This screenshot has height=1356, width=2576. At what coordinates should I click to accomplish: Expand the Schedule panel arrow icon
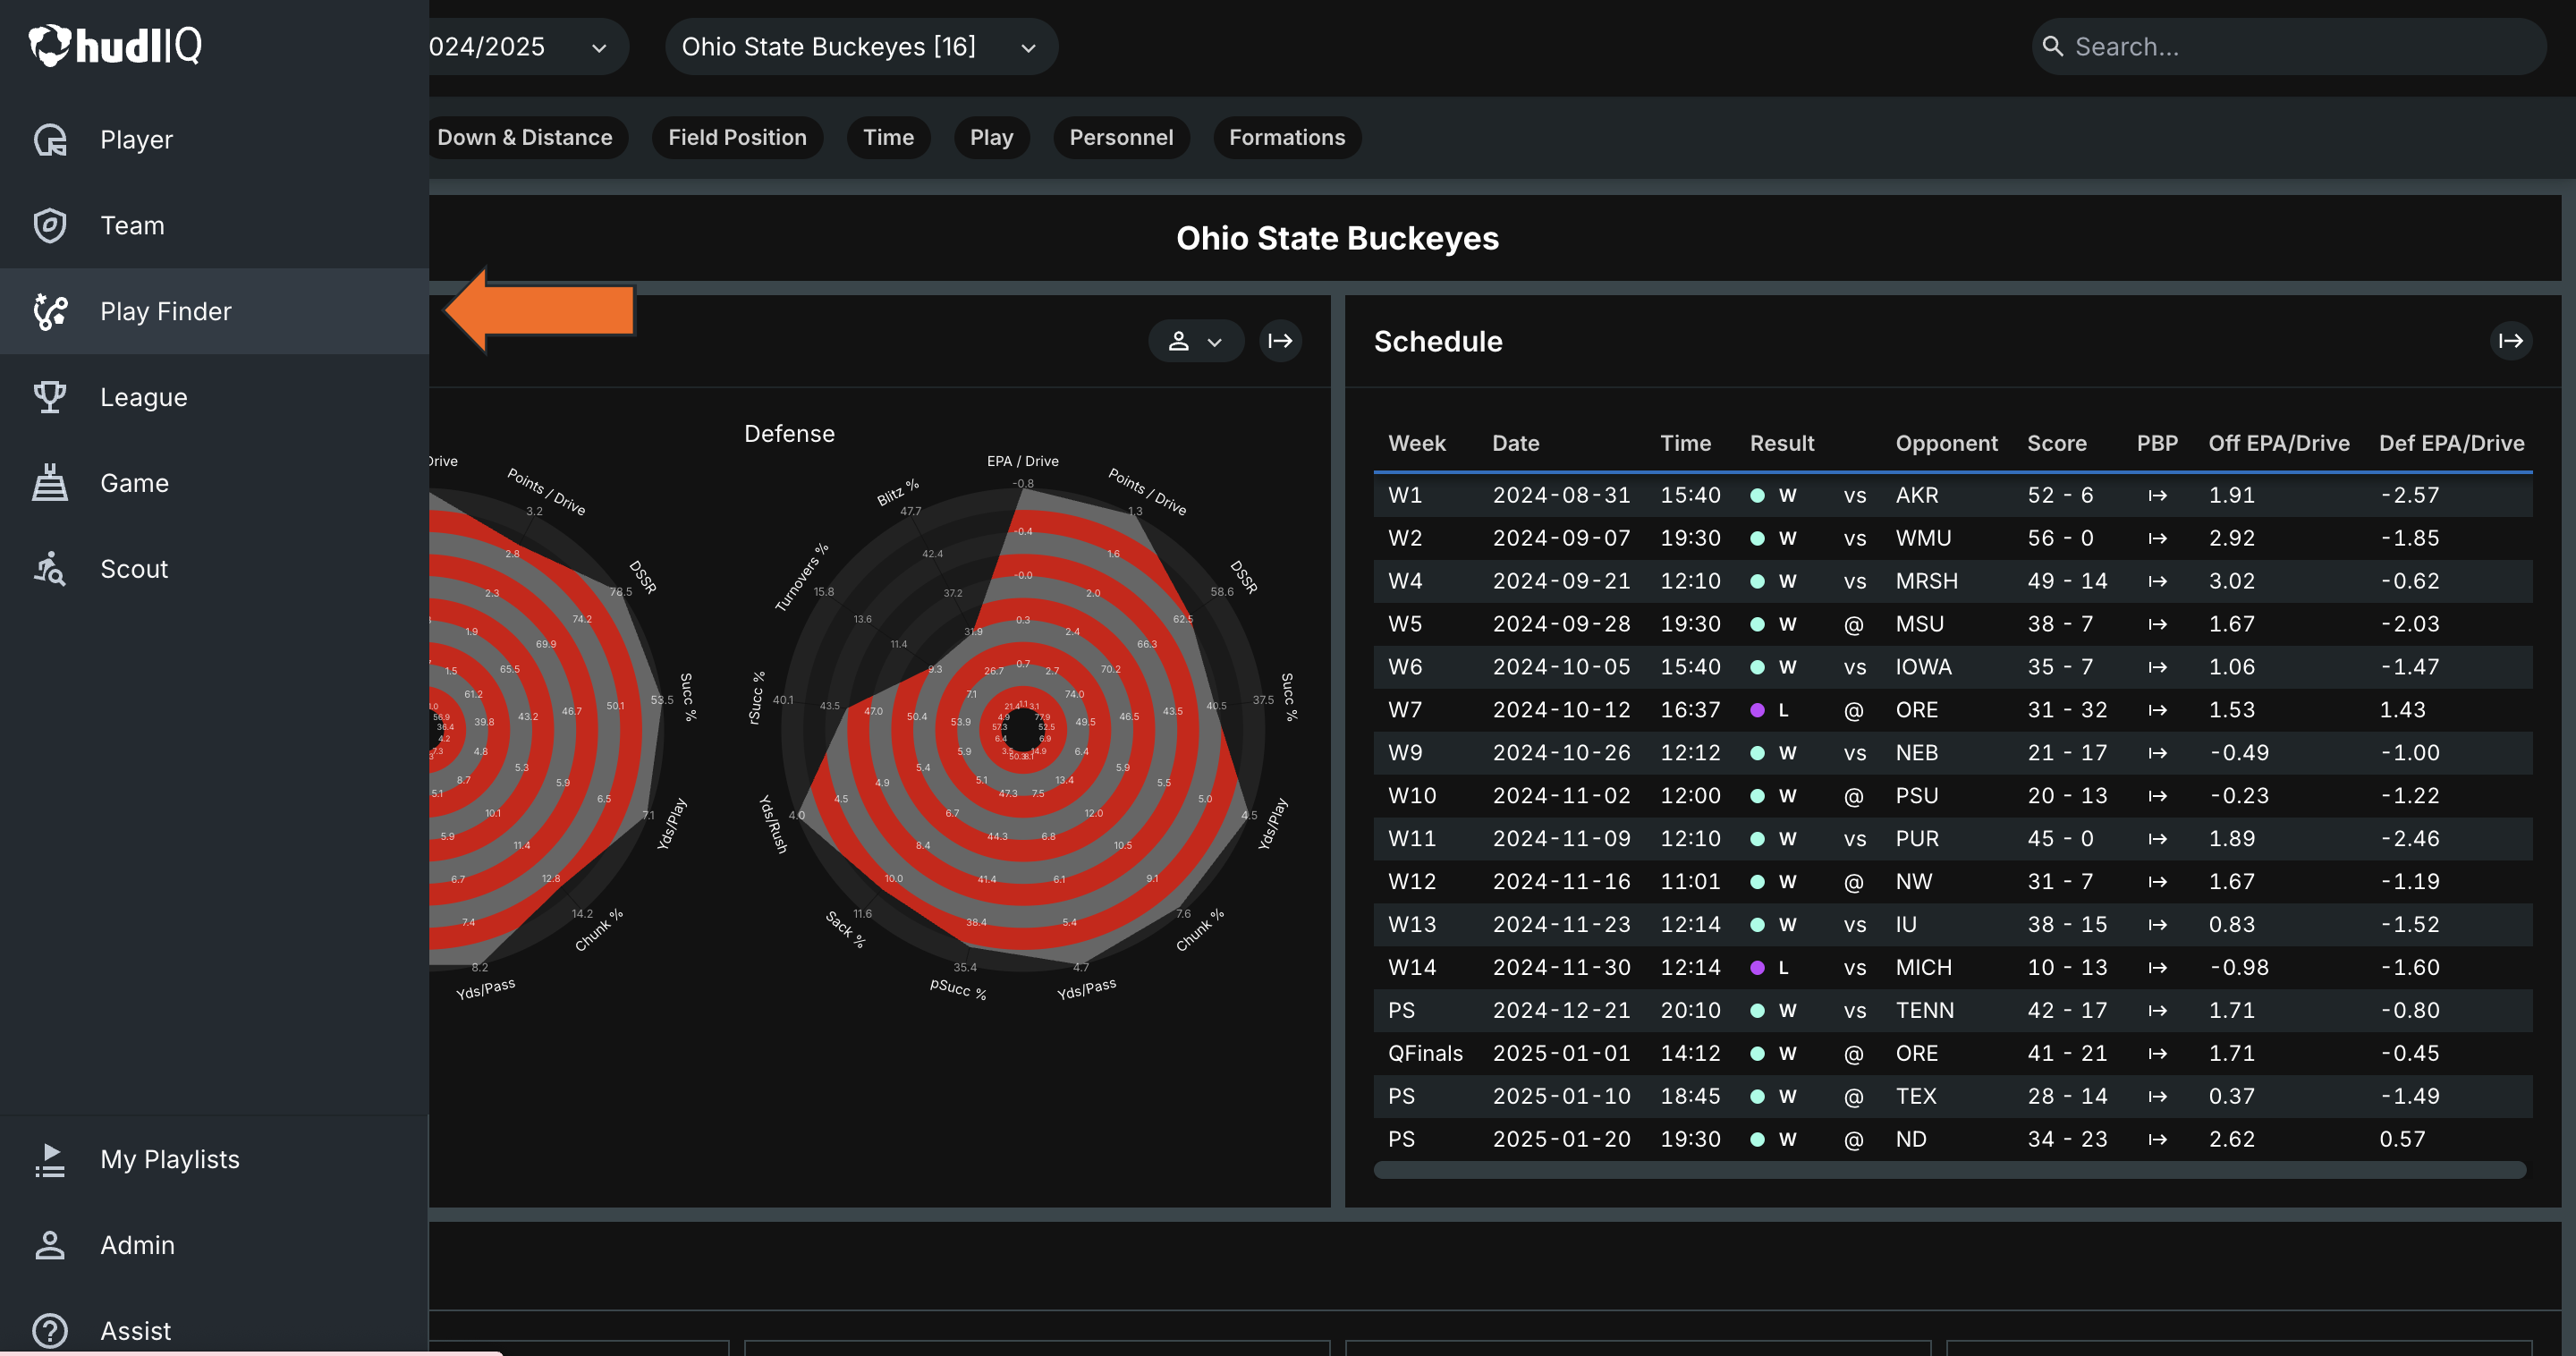2511,341
